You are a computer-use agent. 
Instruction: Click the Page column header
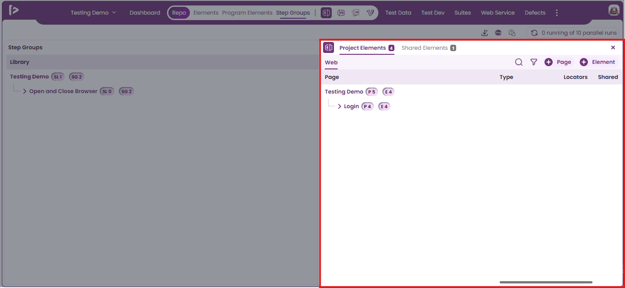(x=332, y=77)
